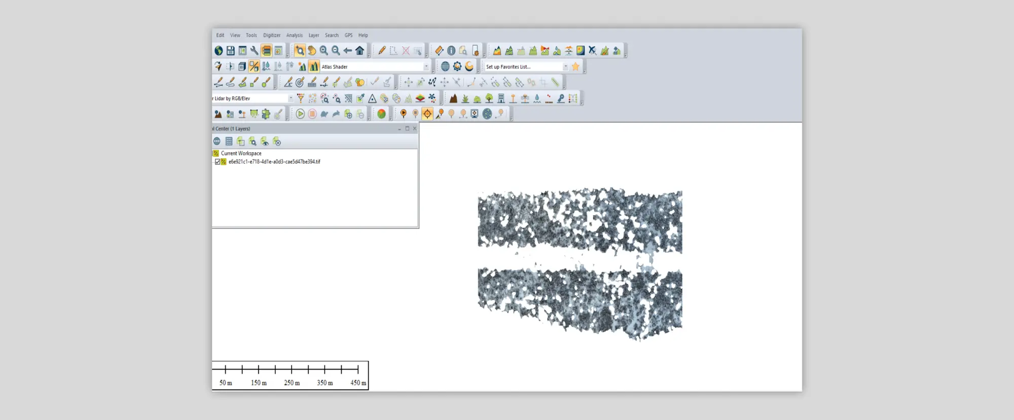This screenshot has width=1014, height=420.
Task: Click the building lidar classification icon
Action: 501,98
